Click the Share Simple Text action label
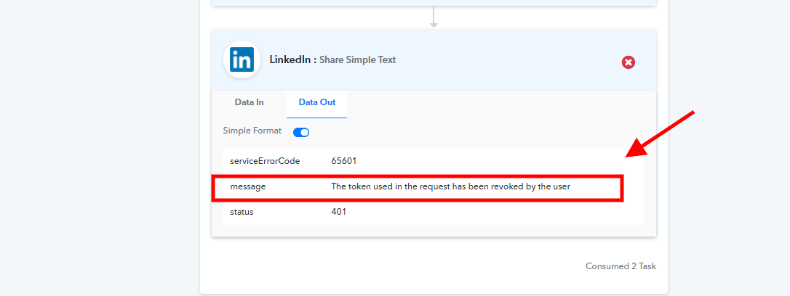Viewport: 790px width, 296px height. 358,59
